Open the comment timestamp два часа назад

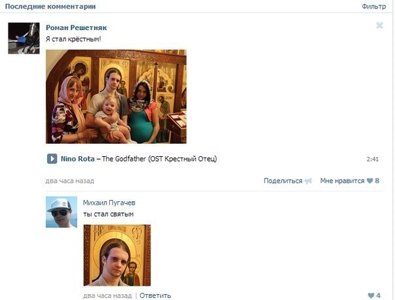[107, 295]
